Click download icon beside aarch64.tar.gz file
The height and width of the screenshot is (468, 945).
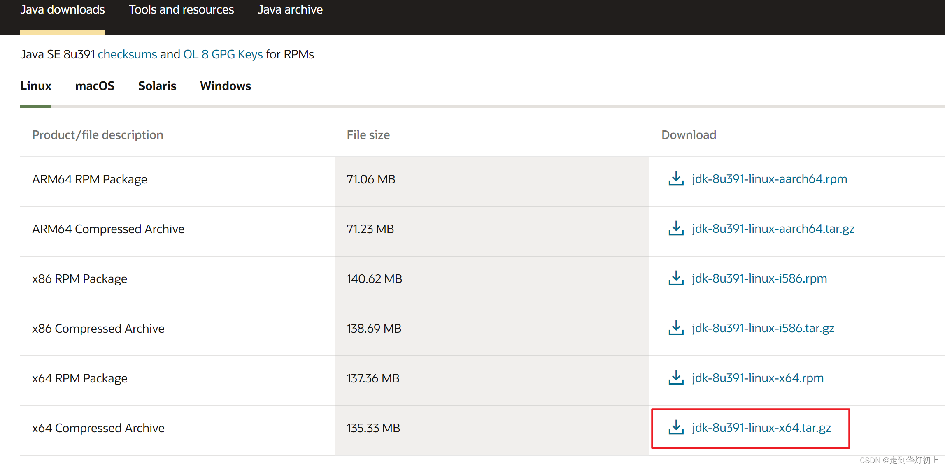(676, 229)
